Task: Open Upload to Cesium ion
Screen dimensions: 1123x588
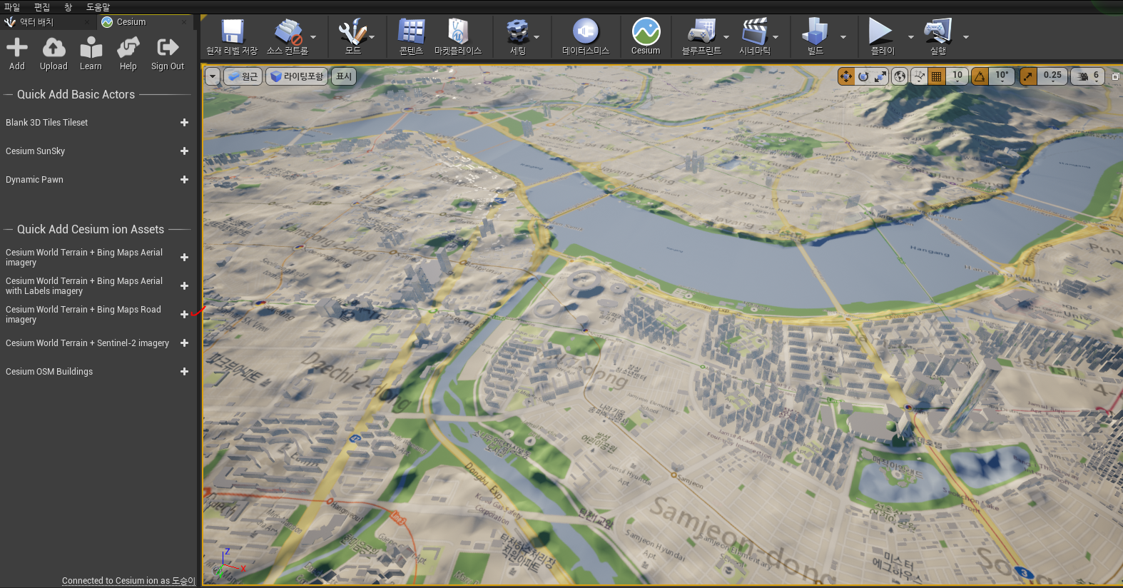Action: [54, 54]
